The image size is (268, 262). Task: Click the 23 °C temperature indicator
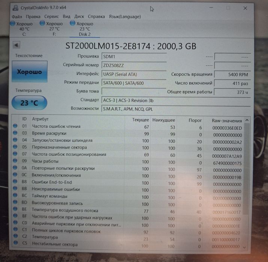(x=29, y=103)
